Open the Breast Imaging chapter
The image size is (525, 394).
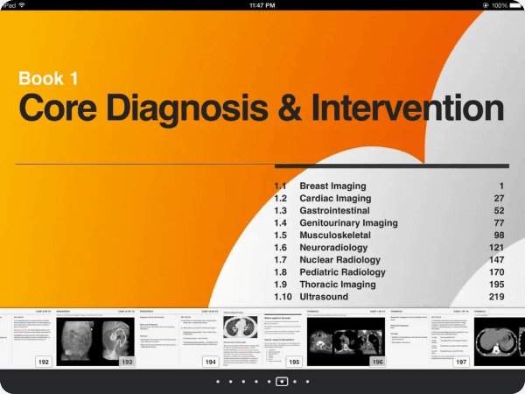click(333, 186)
